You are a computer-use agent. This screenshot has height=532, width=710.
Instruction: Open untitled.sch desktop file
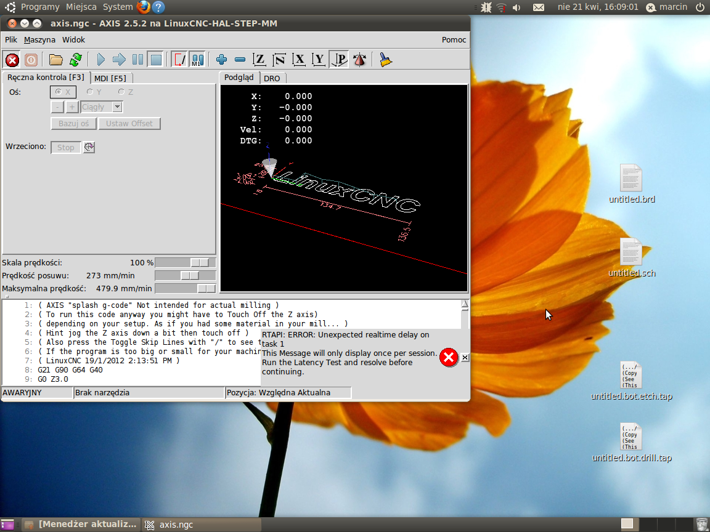click(x=632, y=257)
